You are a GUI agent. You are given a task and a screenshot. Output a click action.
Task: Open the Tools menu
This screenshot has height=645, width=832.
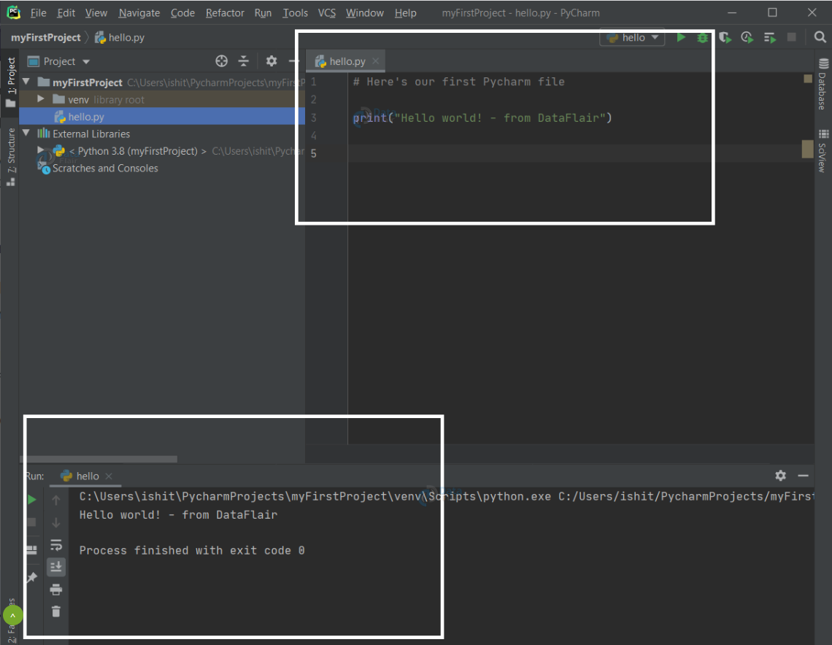click(295, 12)
